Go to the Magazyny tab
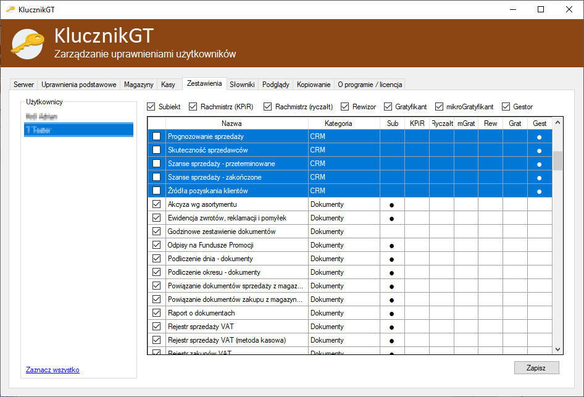The height and width of the screenshot is (397, 584). 138,85
